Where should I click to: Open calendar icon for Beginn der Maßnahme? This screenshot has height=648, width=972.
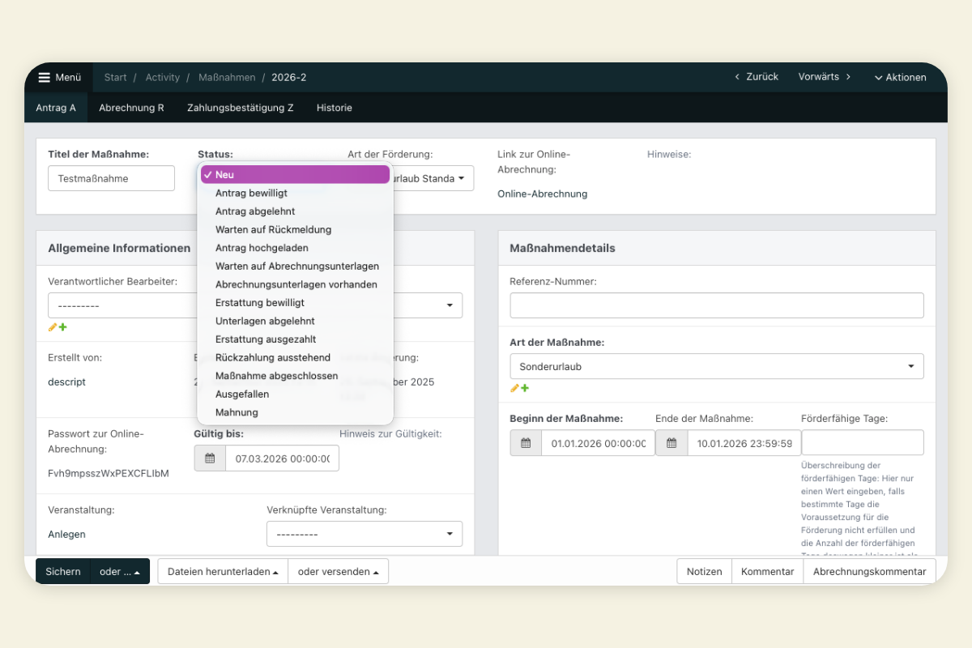pyautogui.click(x=526, y=443)
